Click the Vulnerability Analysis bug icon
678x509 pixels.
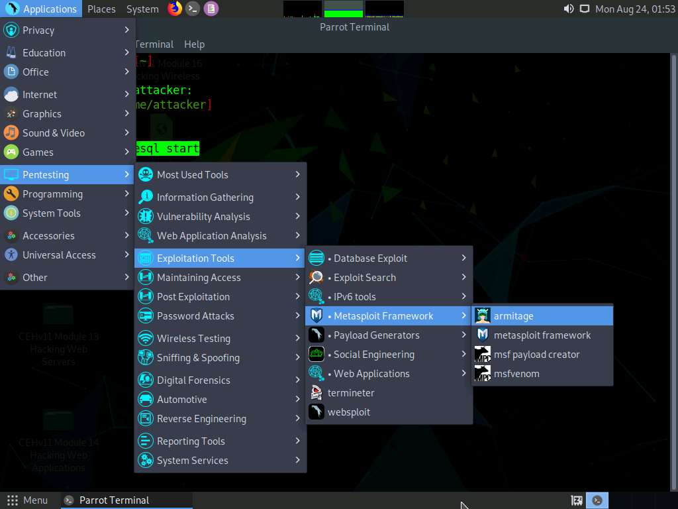146,217
